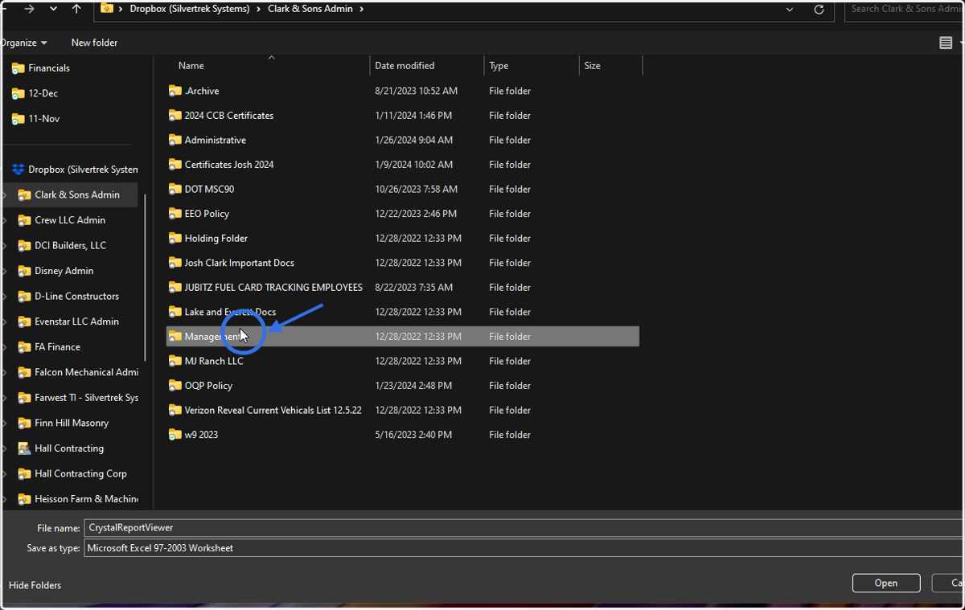
Task: Select the OQP Policy folder icon
Action: [x=175, y=386]
